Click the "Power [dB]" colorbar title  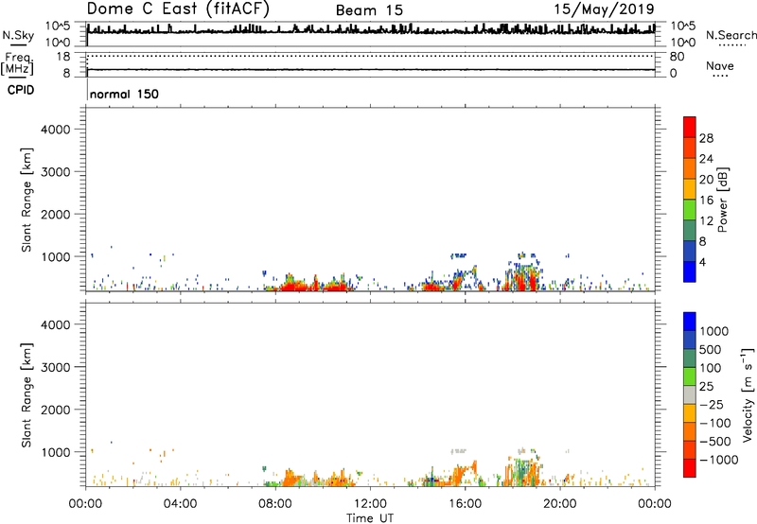point(722,200)
